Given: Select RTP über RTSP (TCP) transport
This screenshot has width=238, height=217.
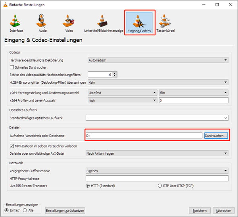Looking at the screenshot, I should click(x=160, y=185).
